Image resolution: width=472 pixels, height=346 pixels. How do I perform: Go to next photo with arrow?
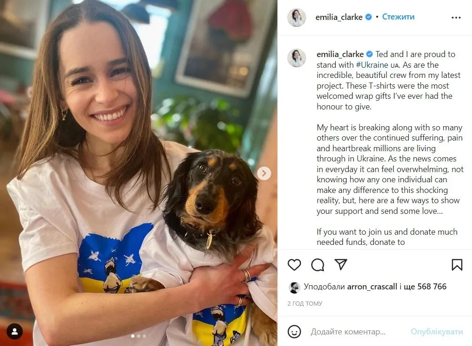[x=264, y=173]
